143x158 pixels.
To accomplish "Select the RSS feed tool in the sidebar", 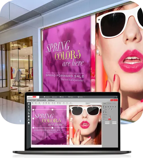I will tap(29, 113).
